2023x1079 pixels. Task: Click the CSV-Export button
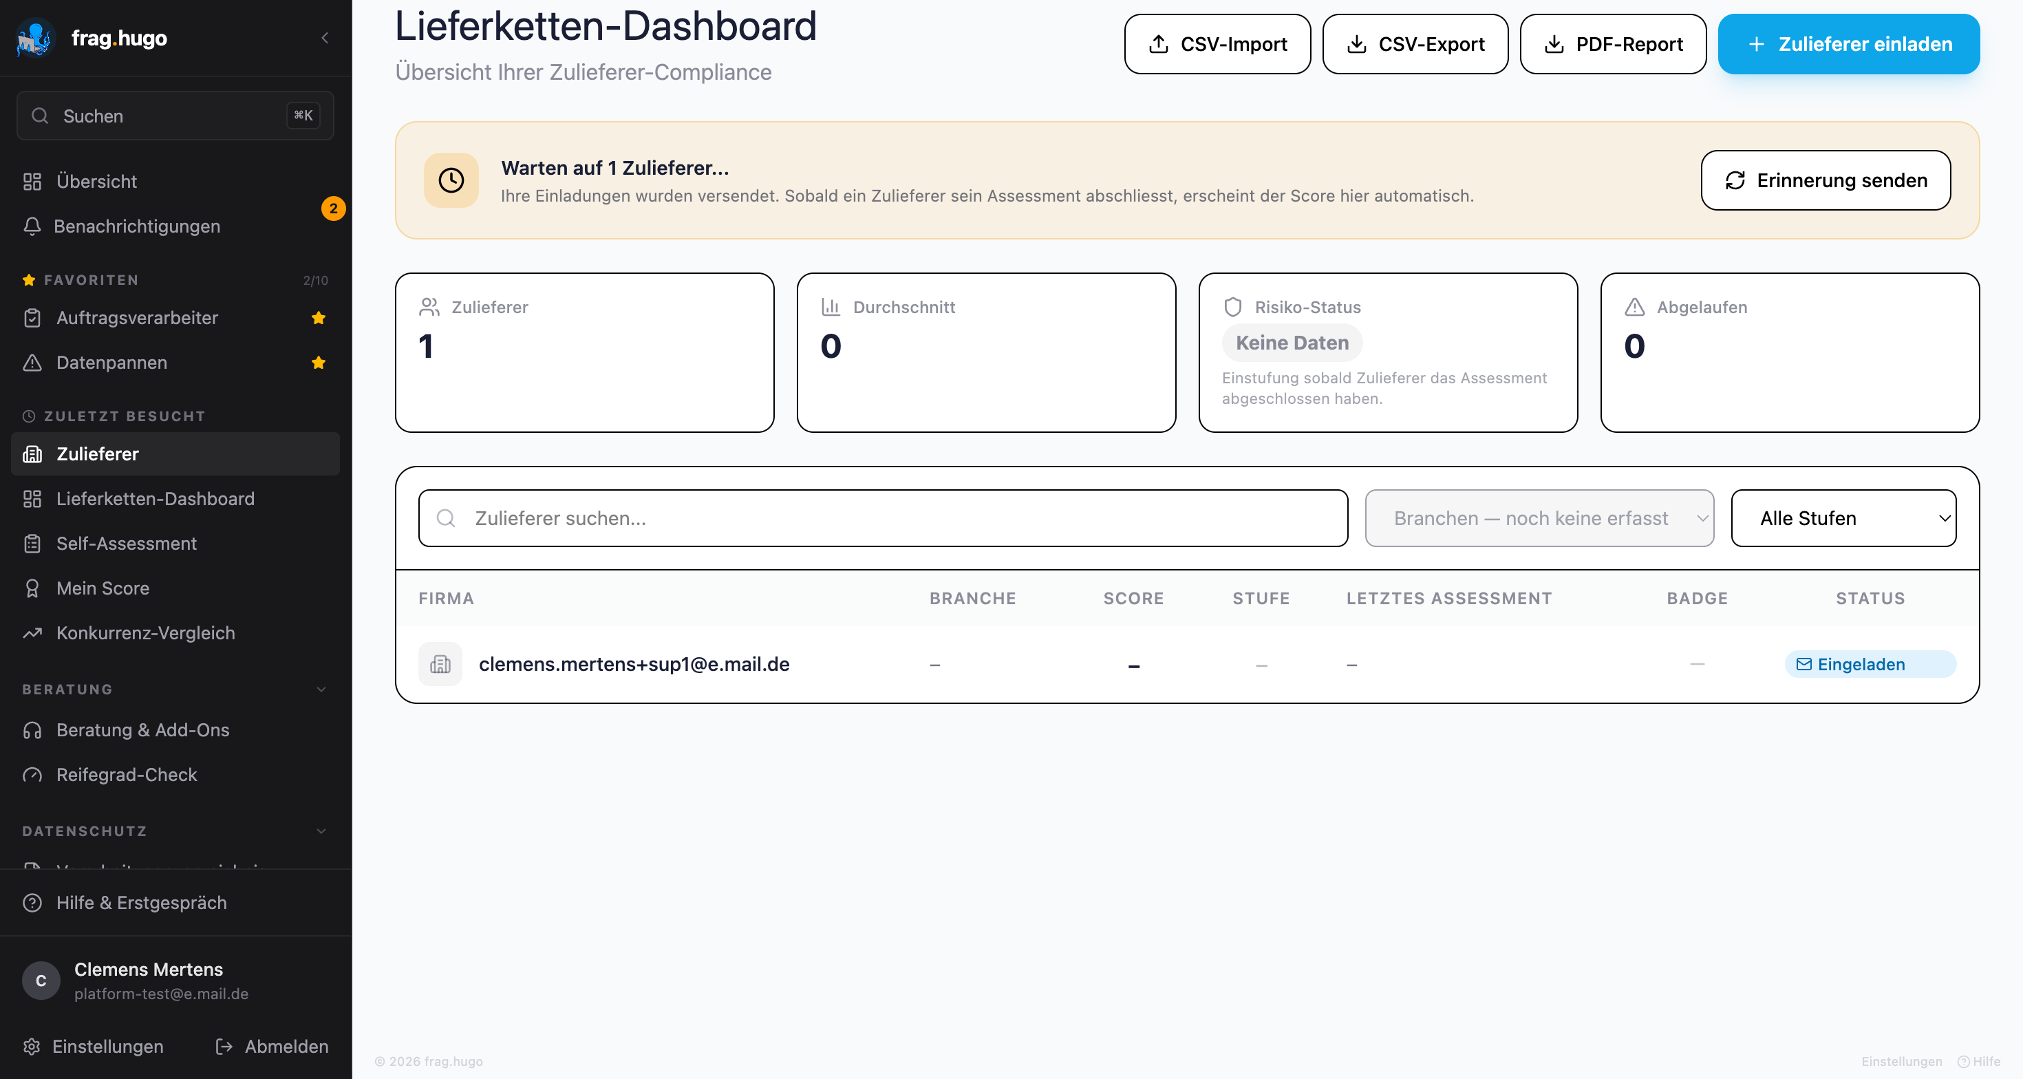(x=1415, y=44)
